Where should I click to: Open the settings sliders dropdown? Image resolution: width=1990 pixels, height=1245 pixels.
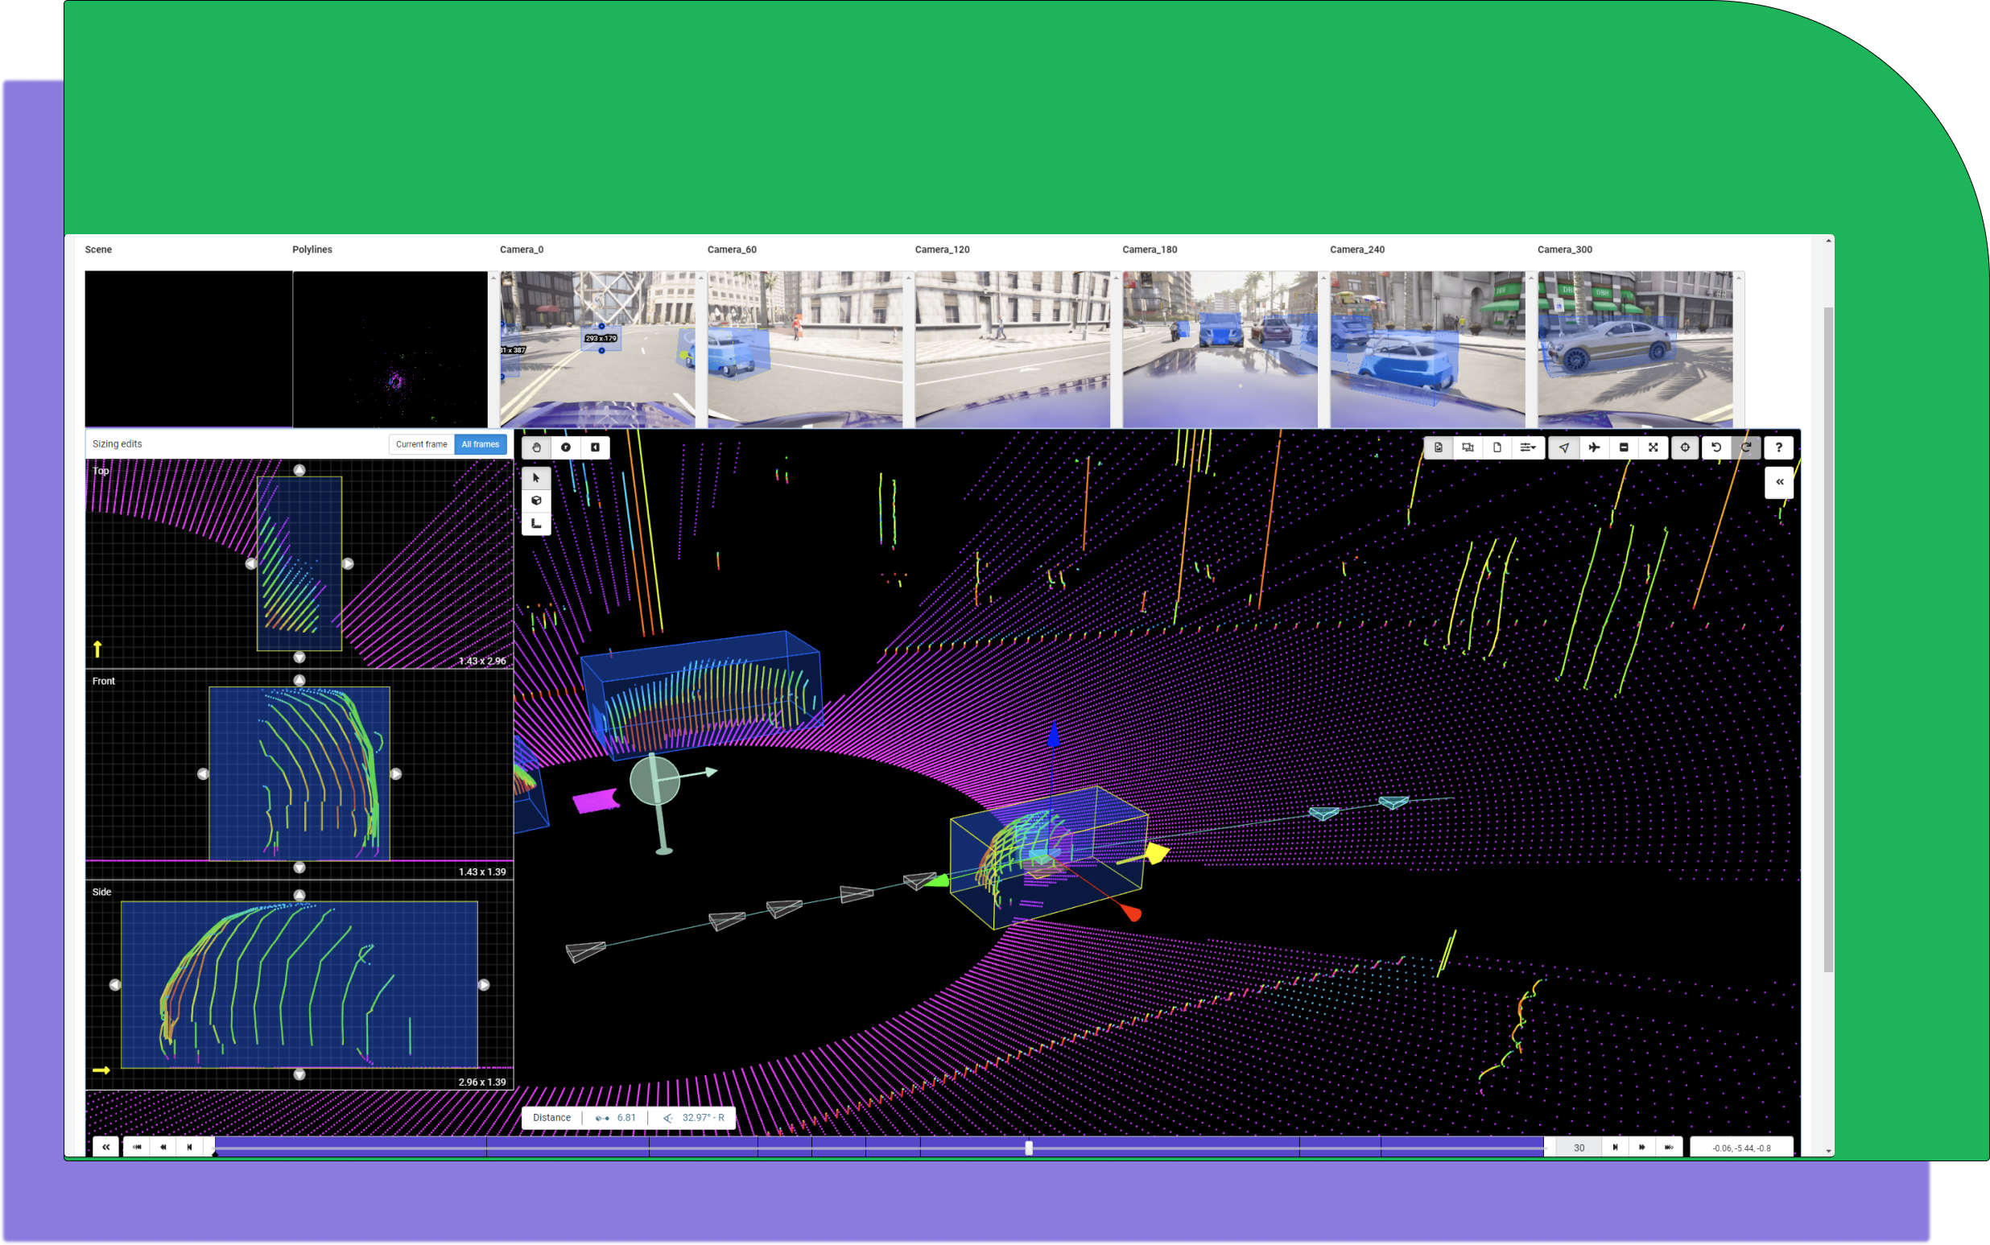pos(1528,447)
